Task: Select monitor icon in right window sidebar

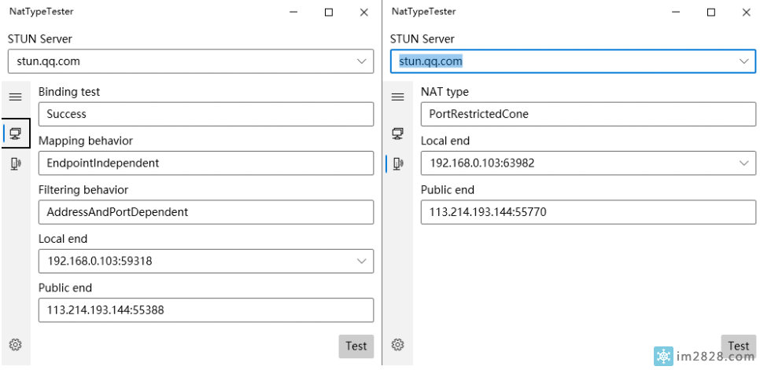Action: click(x=397, y=134)
